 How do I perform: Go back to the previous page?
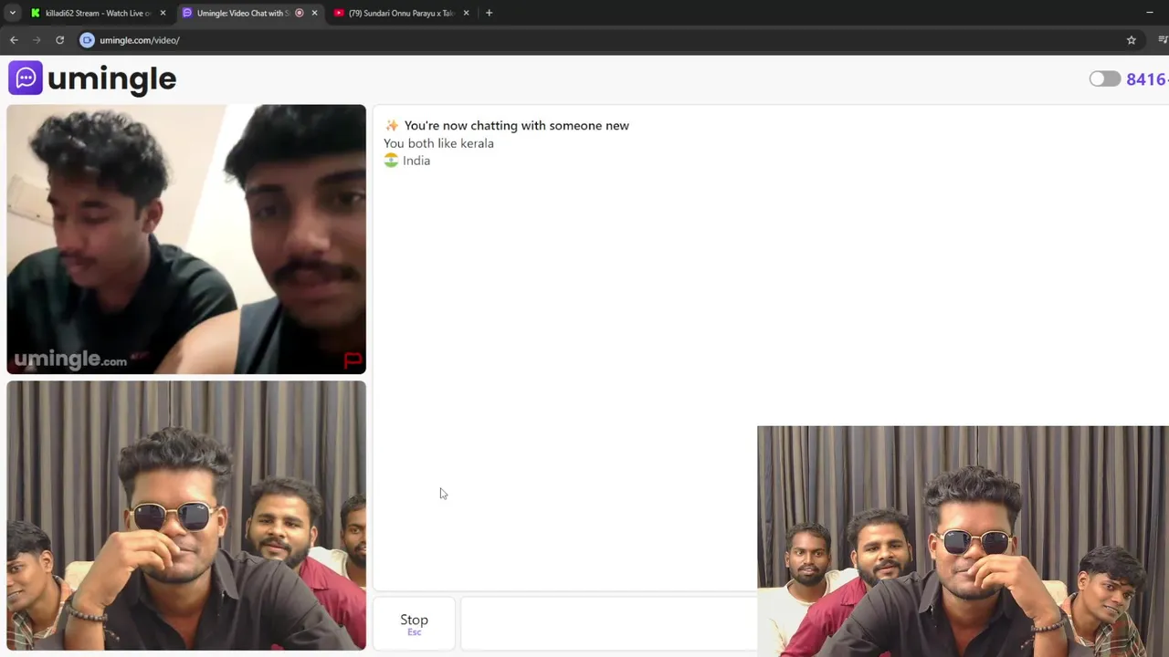coord(14,40)
